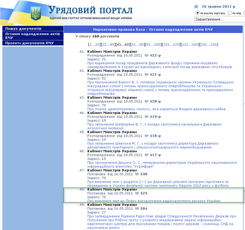This screenshot has width=245, height=230.
Task: Click 'Індекс: 52' under item 42
Action: coord(96,78)
